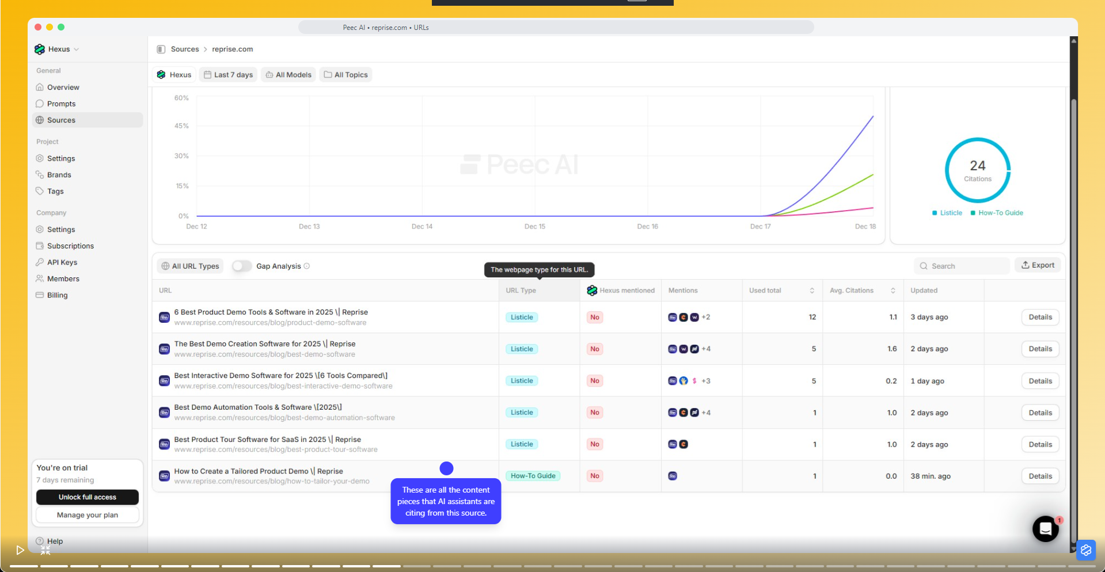Click the Tags label icon
The image size is (1105, 572).
[40, 191]
